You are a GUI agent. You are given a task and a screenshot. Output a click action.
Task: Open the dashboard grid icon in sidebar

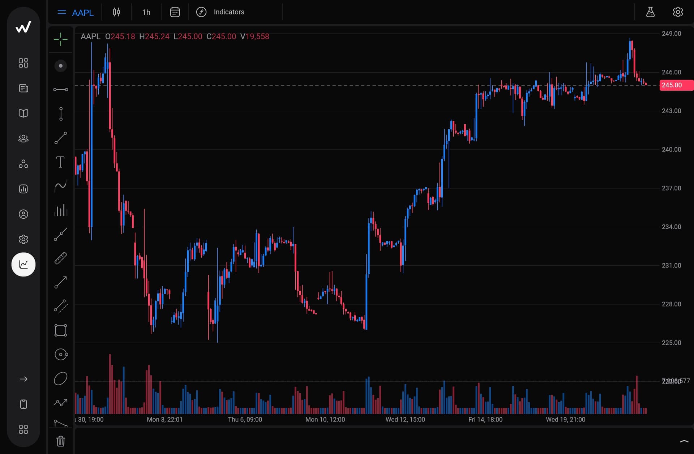pos(23,63)
